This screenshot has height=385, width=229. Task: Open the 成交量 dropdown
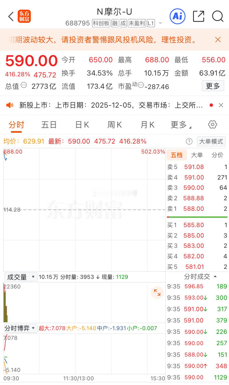click(x=21, y=277)
